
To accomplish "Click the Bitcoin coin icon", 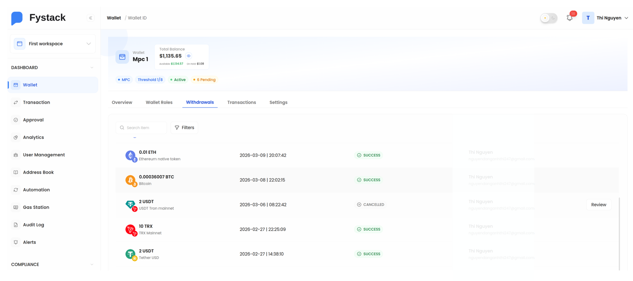I will 130,180.
